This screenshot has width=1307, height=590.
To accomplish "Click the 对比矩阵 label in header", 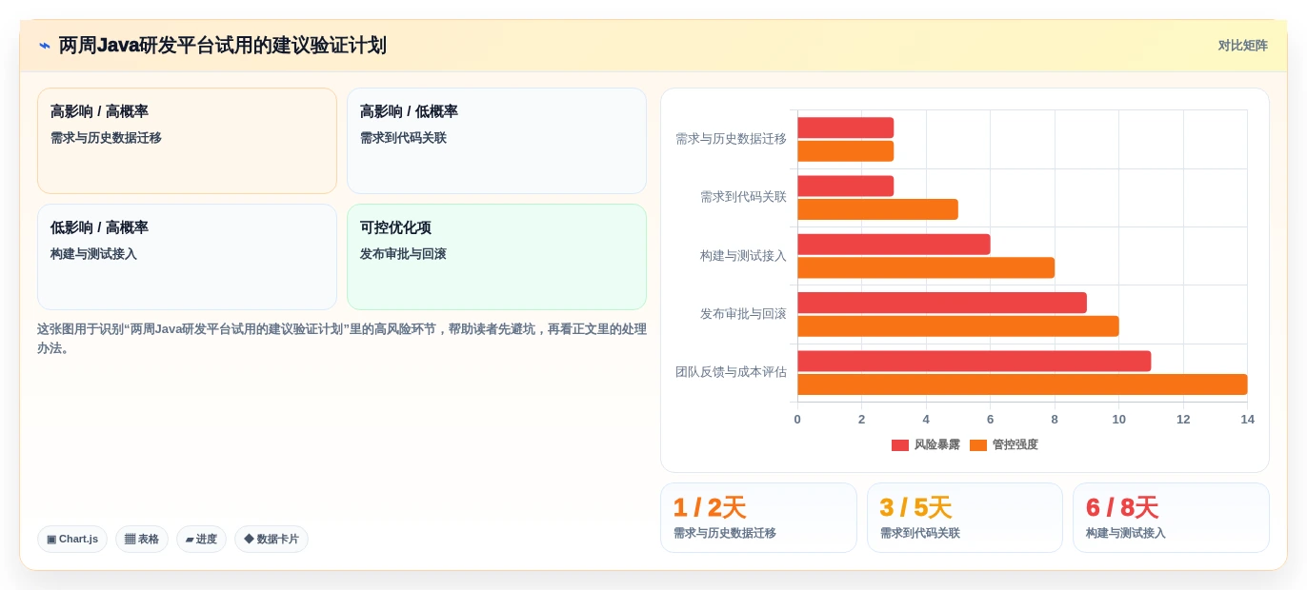I will (1242, 46).
